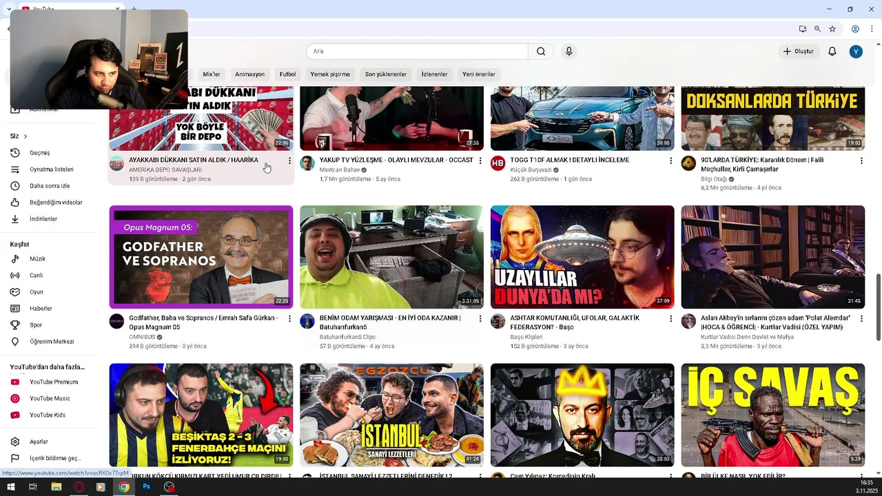The height and width of the screenshot is (496, 882).
Task: Click the zoom magnifier icon in address bar
Action: (x=817, y=29)
